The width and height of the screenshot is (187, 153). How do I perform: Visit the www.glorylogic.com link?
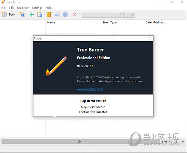pyautogui.click(x=90, y=89)
